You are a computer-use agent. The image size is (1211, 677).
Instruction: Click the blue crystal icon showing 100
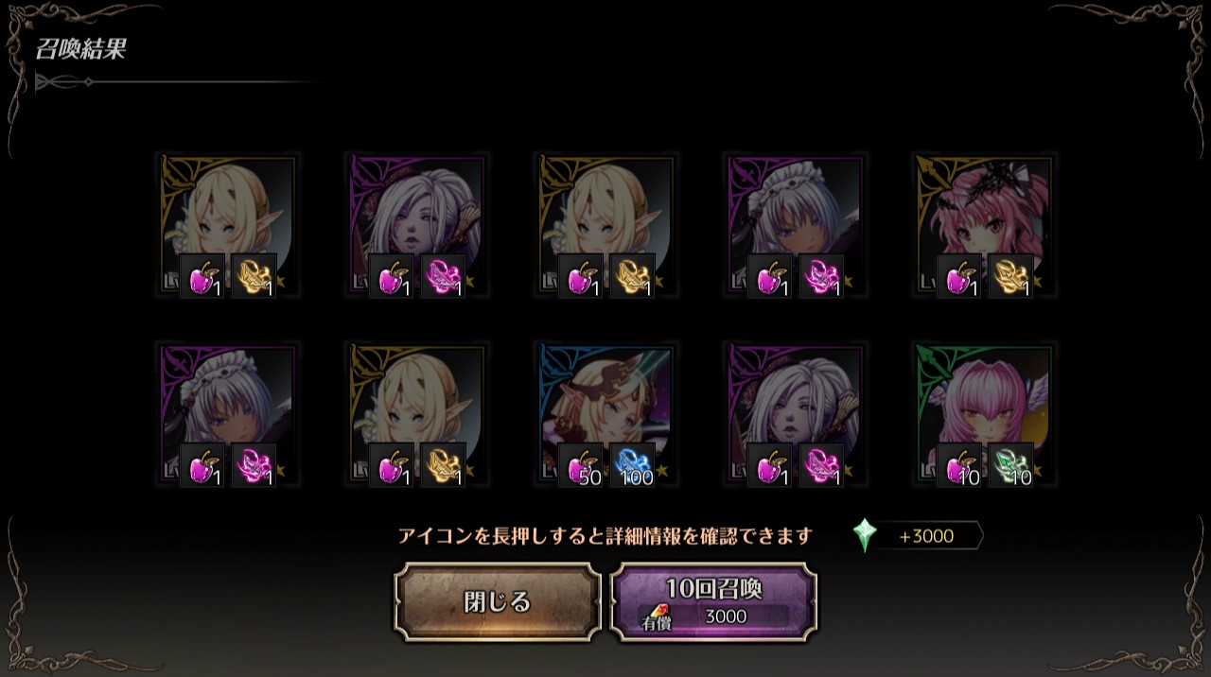(x=633, y=465)
